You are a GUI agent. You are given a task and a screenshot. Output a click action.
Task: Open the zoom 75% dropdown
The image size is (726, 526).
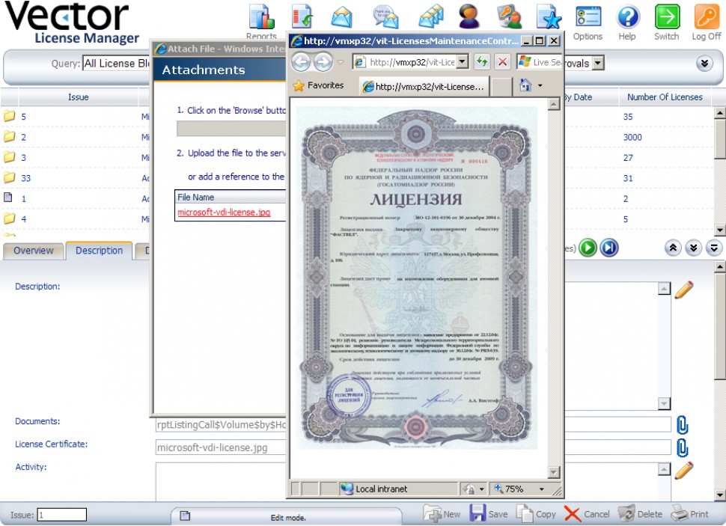[x=541, y=489]
